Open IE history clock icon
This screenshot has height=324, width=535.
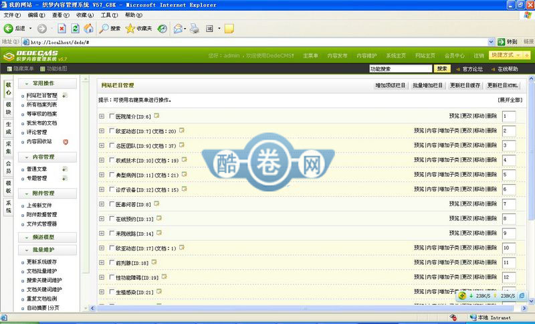(x=162, y=29)
